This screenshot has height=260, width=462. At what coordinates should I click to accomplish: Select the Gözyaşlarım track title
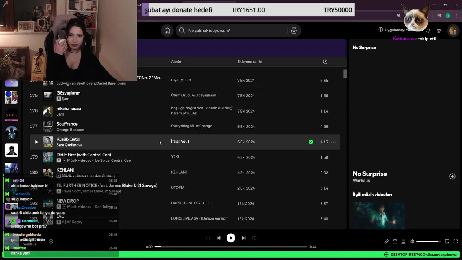(69, 93)
